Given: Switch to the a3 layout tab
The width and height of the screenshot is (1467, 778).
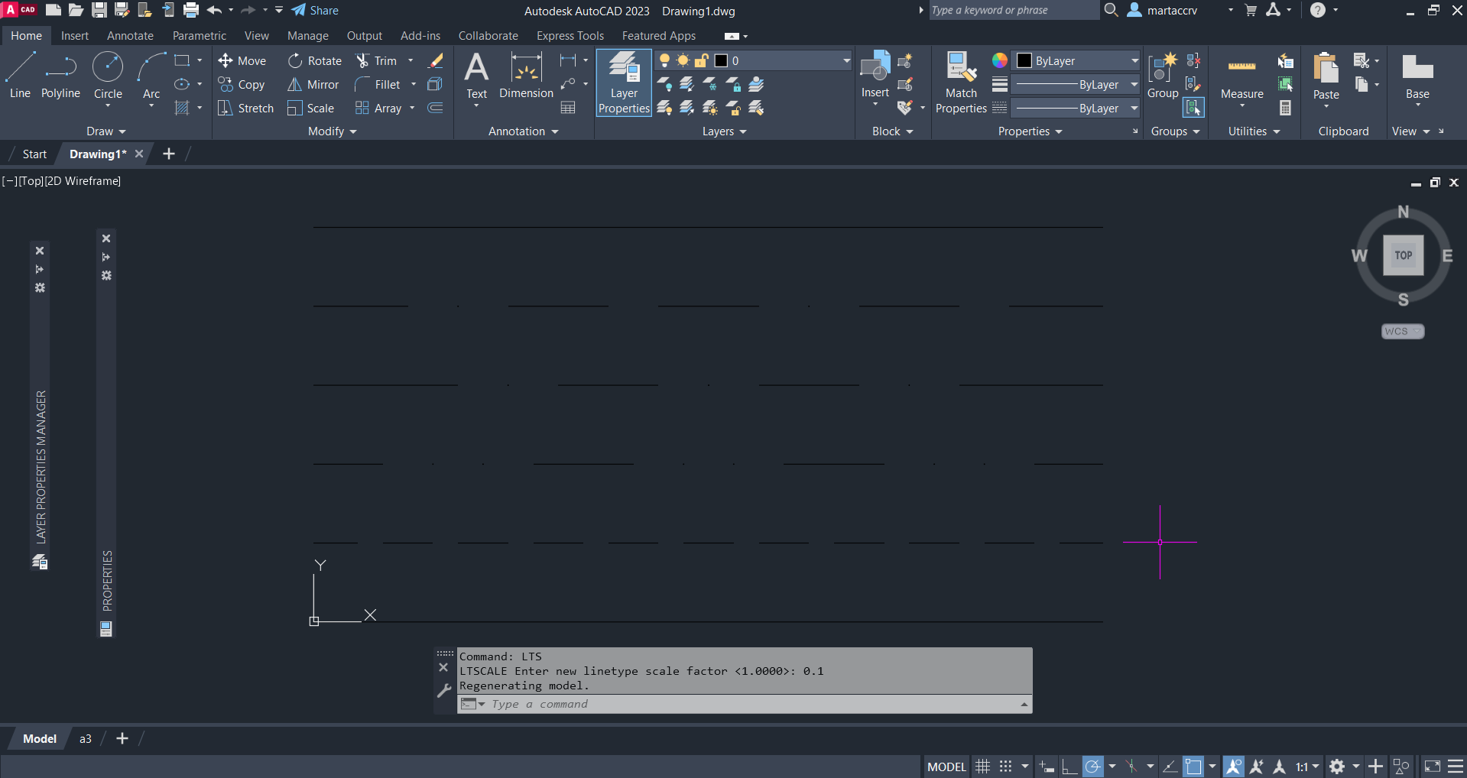Looking at the screenshot, I should [x=86, y=739].
